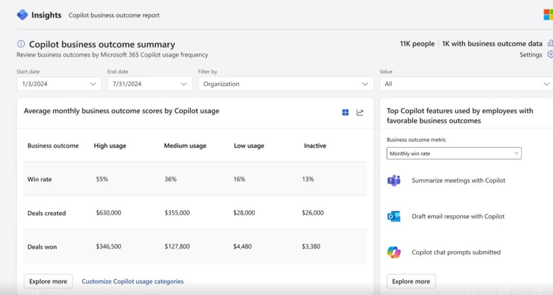Click the $26,000 deals created cell

(313, 212)
